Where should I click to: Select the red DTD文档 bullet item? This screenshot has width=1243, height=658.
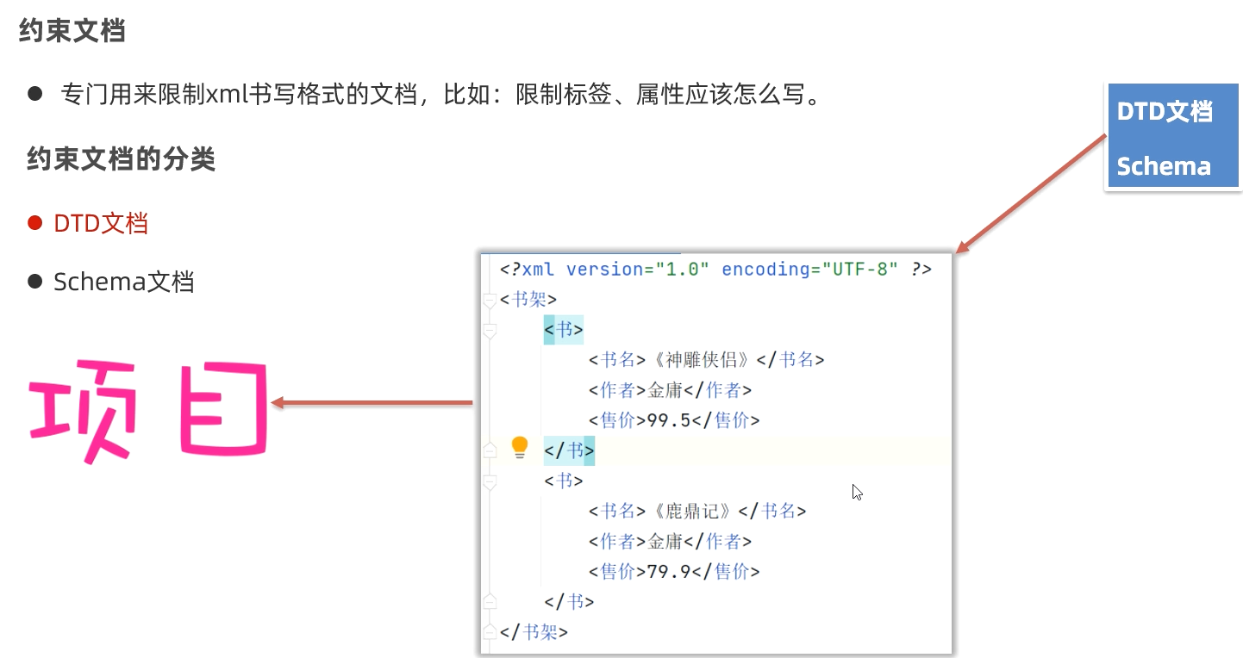(88, 223)
